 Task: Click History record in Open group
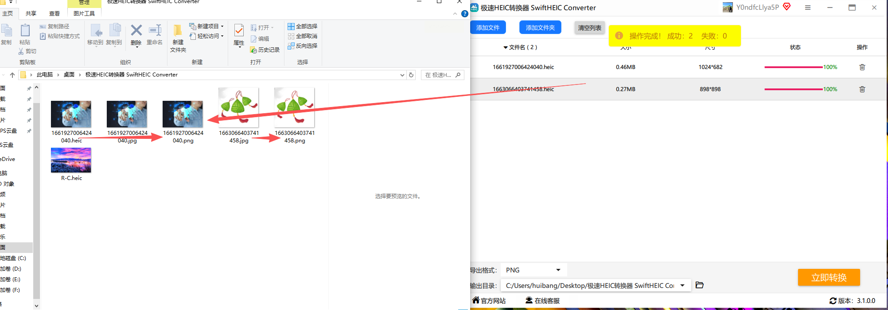point(265,50)
